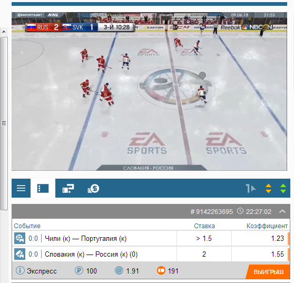Click the scrollbar up arrow

pyautogui.click(x=4, y=32)
